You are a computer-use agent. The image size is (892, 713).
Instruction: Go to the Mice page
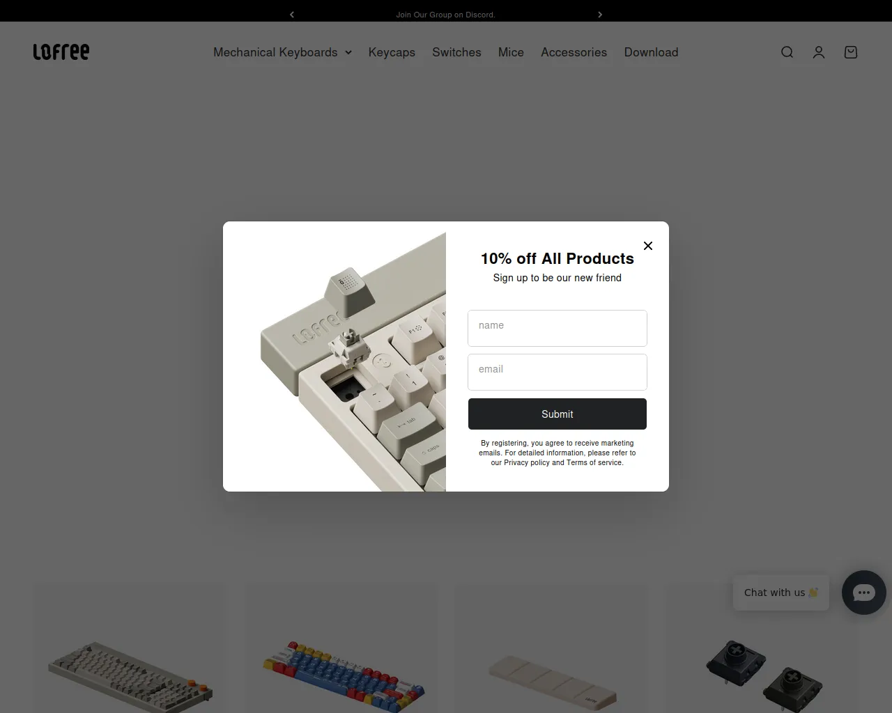(511, 52)
